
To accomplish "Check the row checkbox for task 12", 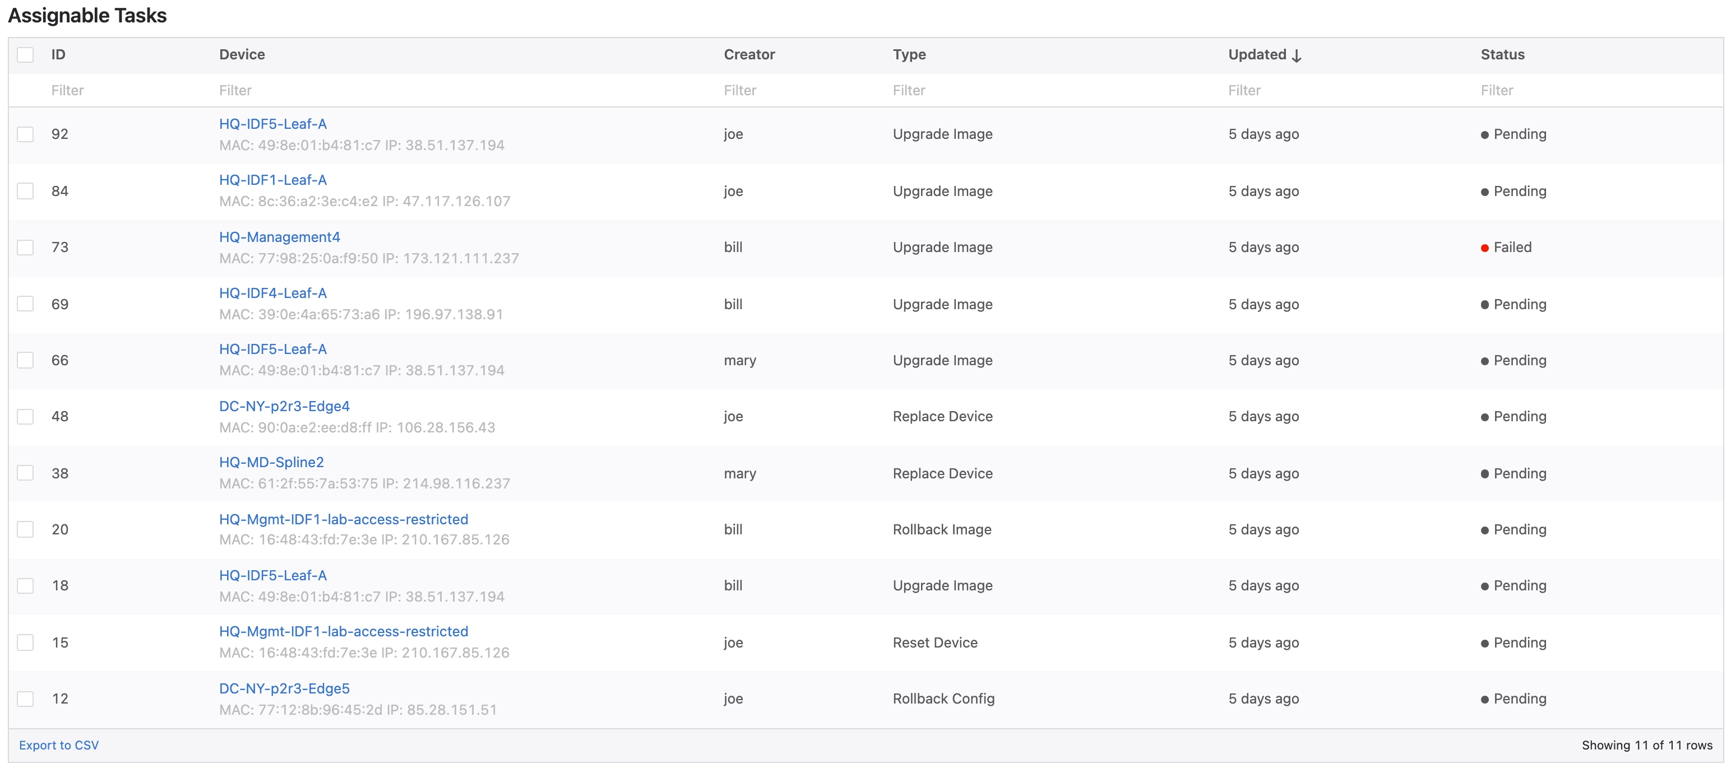I will tap(26, 699).
